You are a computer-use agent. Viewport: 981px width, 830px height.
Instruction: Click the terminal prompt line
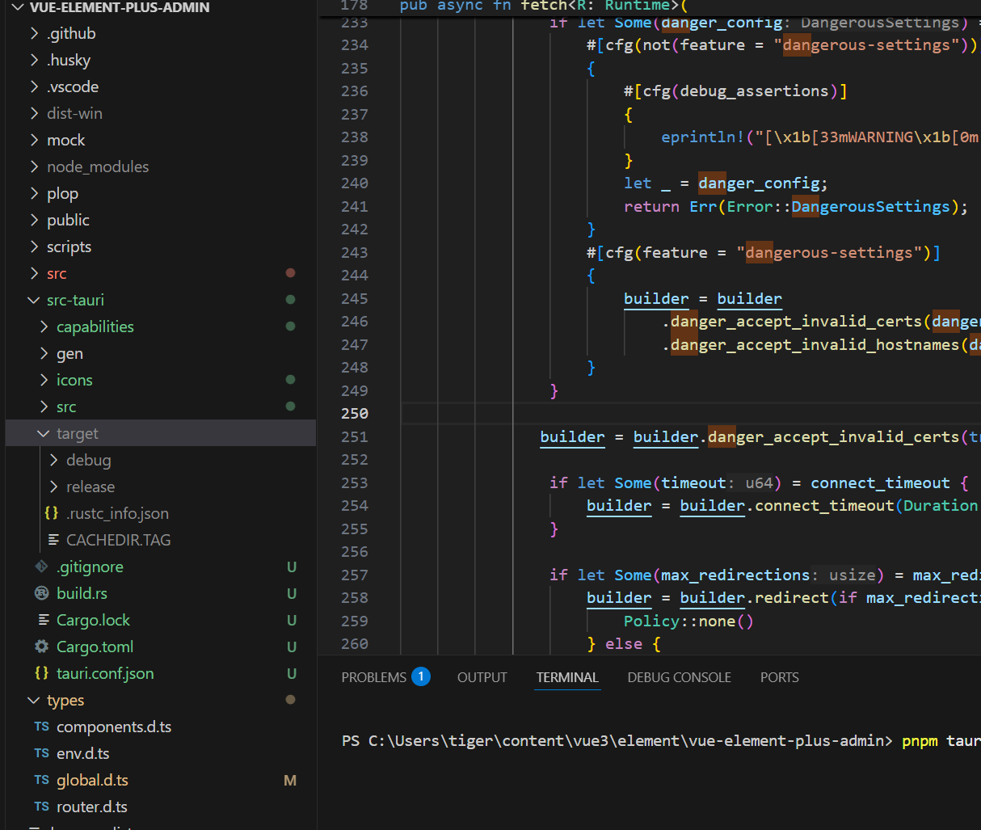point(661,740)
